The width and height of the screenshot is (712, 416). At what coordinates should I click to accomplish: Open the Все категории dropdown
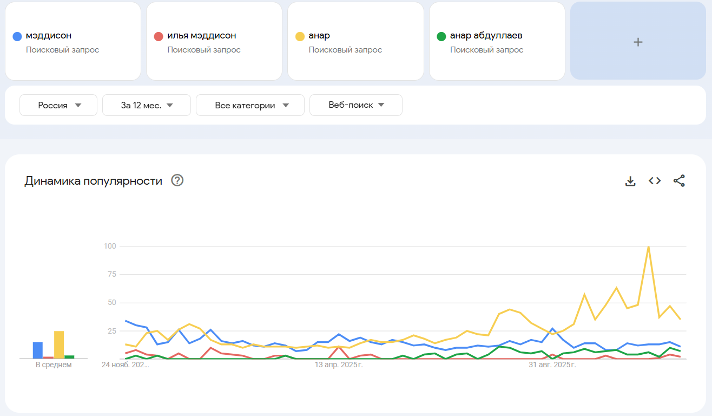[x=250, y=105]
